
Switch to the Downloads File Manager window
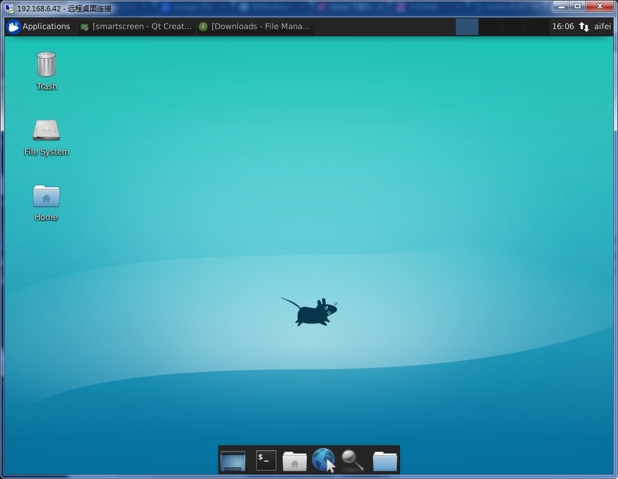(254, 26)
